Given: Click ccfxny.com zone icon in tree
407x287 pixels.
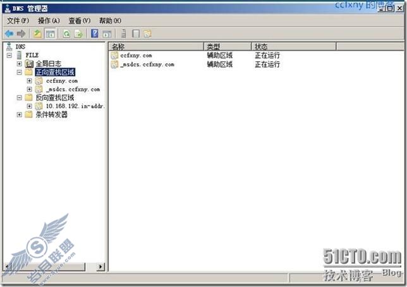Looking at the screenshot, I should [39, 81].
